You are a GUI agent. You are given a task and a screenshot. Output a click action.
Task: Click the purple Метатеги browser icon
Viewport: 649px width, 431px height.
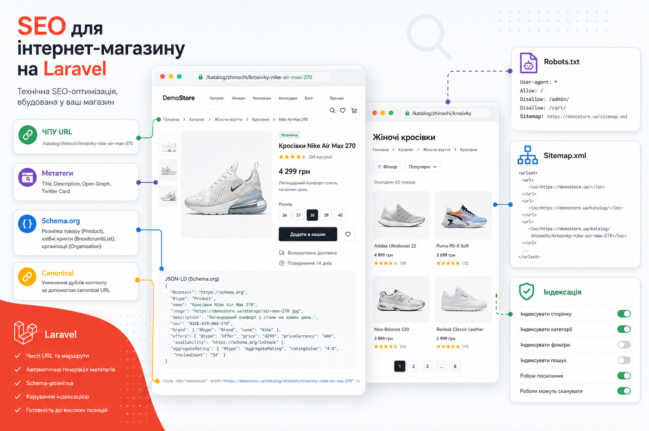point(27,177)
